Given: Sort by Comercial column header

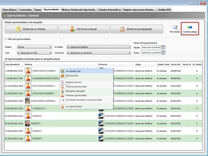Looking at the screenshot, I should point(116,64).
